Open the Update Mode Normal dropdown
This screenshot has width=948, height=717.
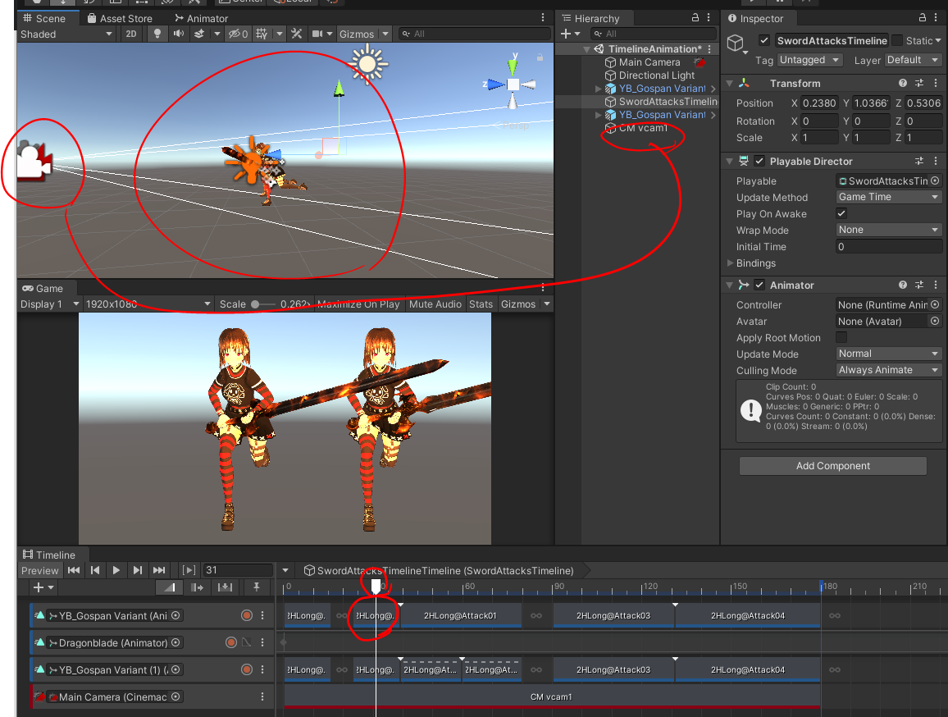pyautogui.click(x=888, y=354)
